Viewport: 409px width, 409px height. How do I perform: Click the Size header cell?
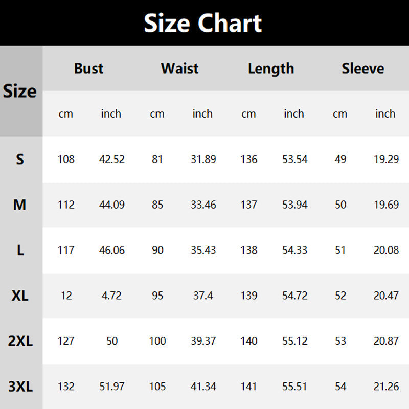click(20, 91)
